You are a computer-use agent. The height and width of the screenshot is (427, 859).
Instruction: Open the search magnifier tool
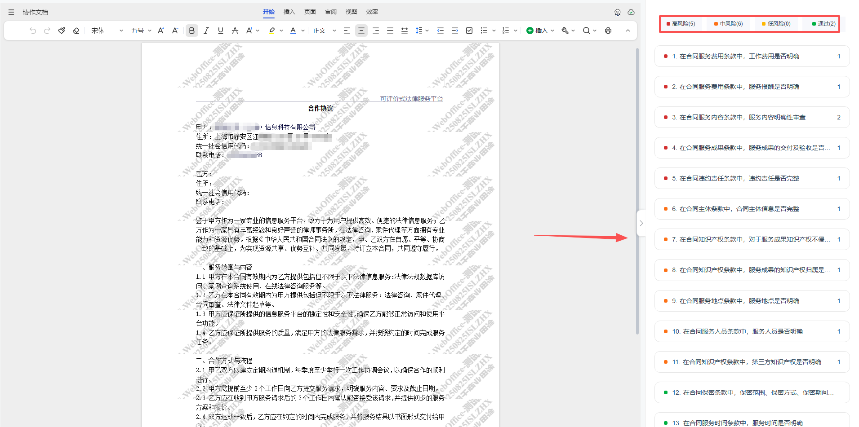click(x=589, y=31)
